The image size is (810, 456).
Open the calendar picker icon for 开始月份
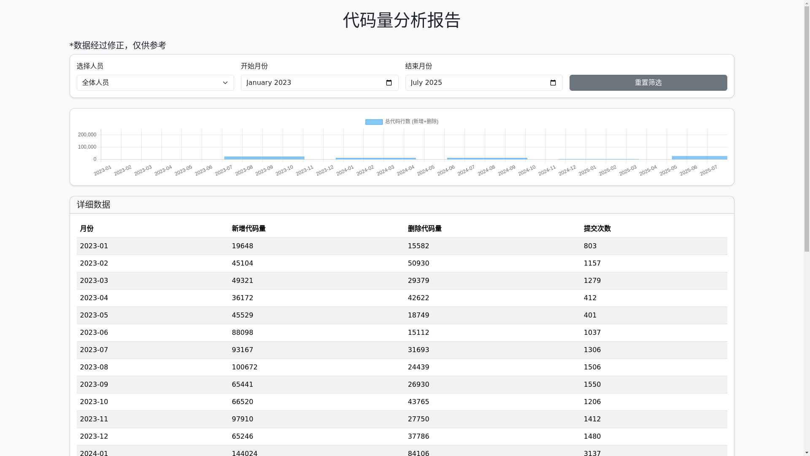click(x=389, y=83)
